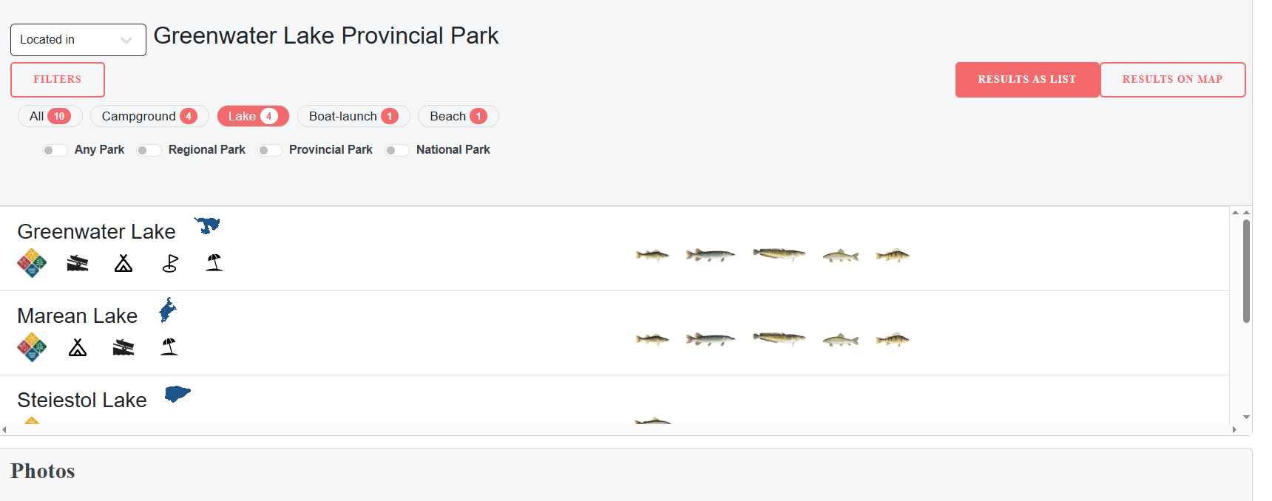Select the Results as List view
This screenshot has height=501, width=1272.
pos(1027,79)
